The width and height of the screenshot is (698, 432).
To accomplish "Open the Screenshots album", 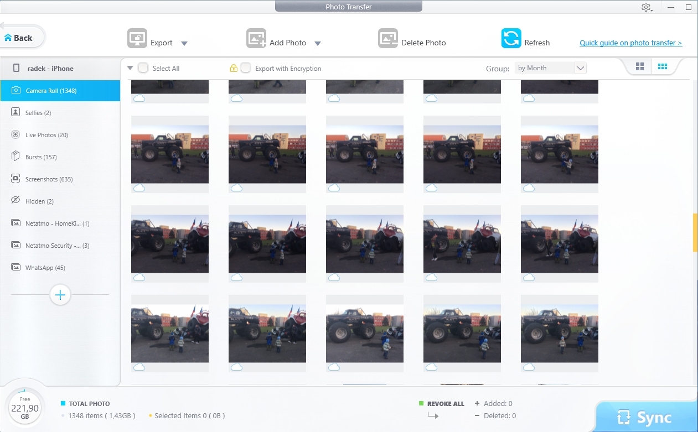I will pyautogui.click(x=49, y=179).
